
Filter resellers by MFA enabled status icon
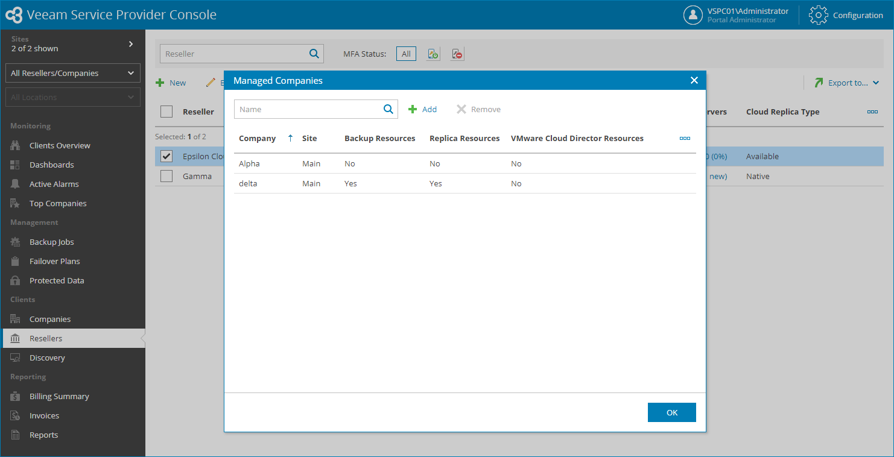(x=433, y=54)
